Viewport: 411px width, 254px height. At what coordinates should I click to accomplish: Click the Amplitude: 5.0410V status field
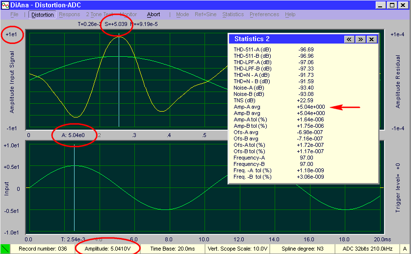click(107, 249)
